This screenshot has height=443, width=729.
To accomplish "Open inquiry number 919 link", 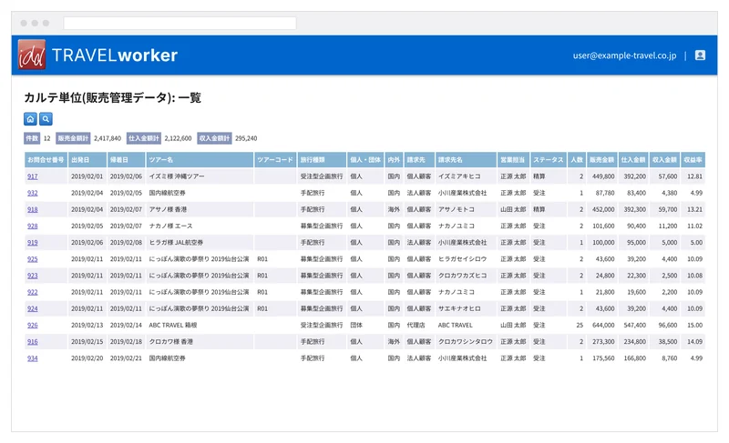I will pyautogui.click(x=33, y=243).
